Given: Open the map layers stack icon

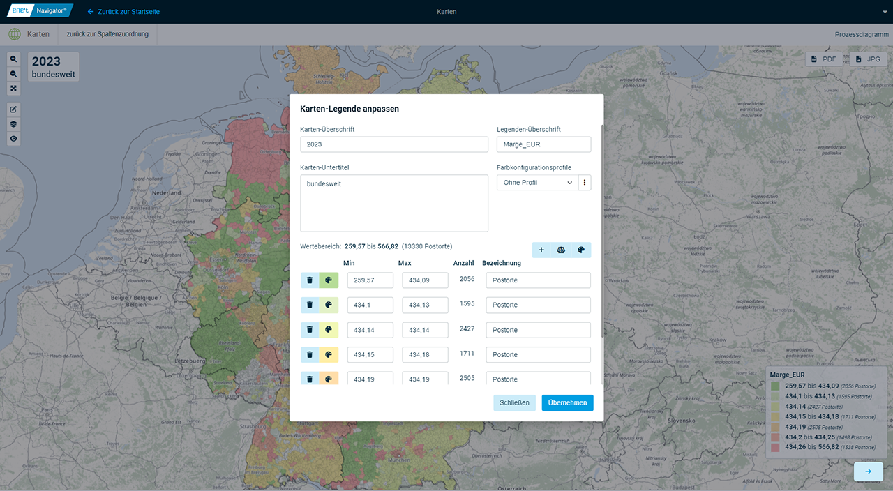Looking at the screenshot, I should click(x=14, y=124).
